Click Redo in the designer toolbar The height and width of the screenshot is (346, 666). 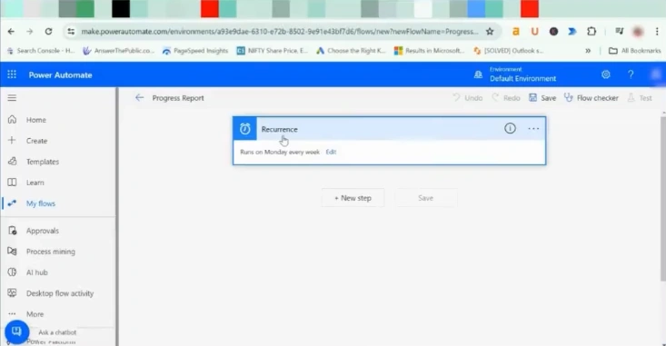(506, 98)
